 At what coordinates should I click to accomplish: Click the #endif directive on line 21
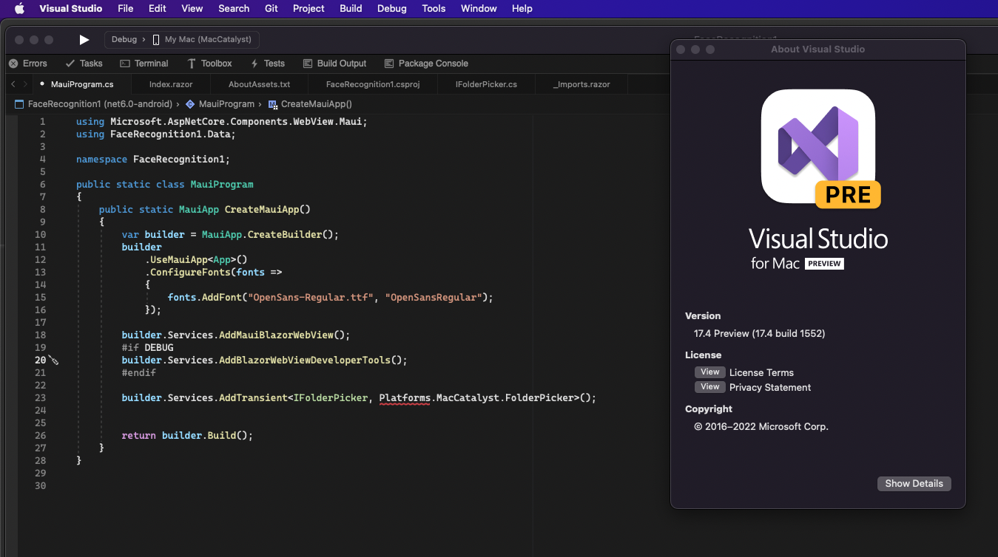[139, 373]
